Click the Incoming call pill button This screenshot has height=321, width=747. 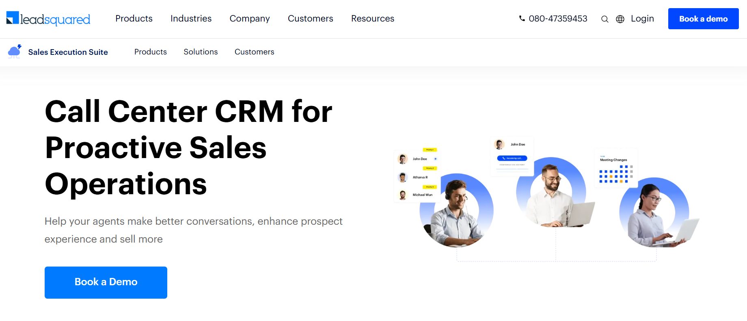[x=512, y=158]
